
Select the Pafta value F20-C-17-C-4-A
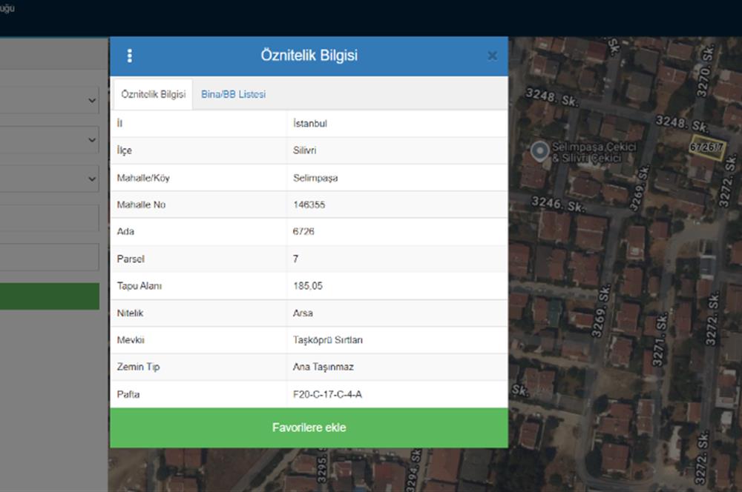pyautogui.click(x=327, y=395)
